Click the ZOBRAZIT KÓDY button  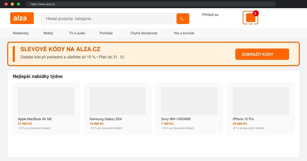pos(262,54)
